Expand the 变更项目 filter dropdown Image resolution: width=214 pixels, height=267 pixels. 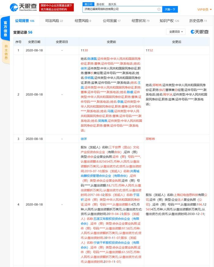(176, 32)
